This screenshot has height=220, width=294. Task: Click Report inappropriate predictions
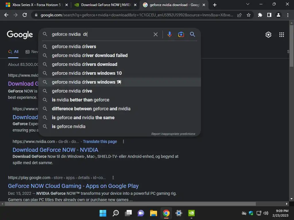tap(173, 134)
